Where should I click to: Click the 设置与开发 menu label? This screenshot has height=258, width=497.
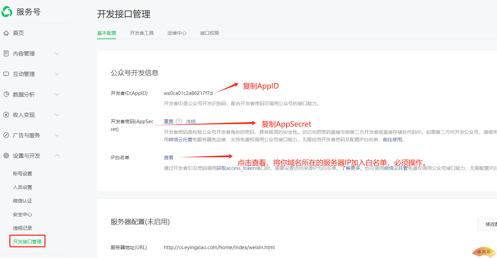(x=27, y=156)
